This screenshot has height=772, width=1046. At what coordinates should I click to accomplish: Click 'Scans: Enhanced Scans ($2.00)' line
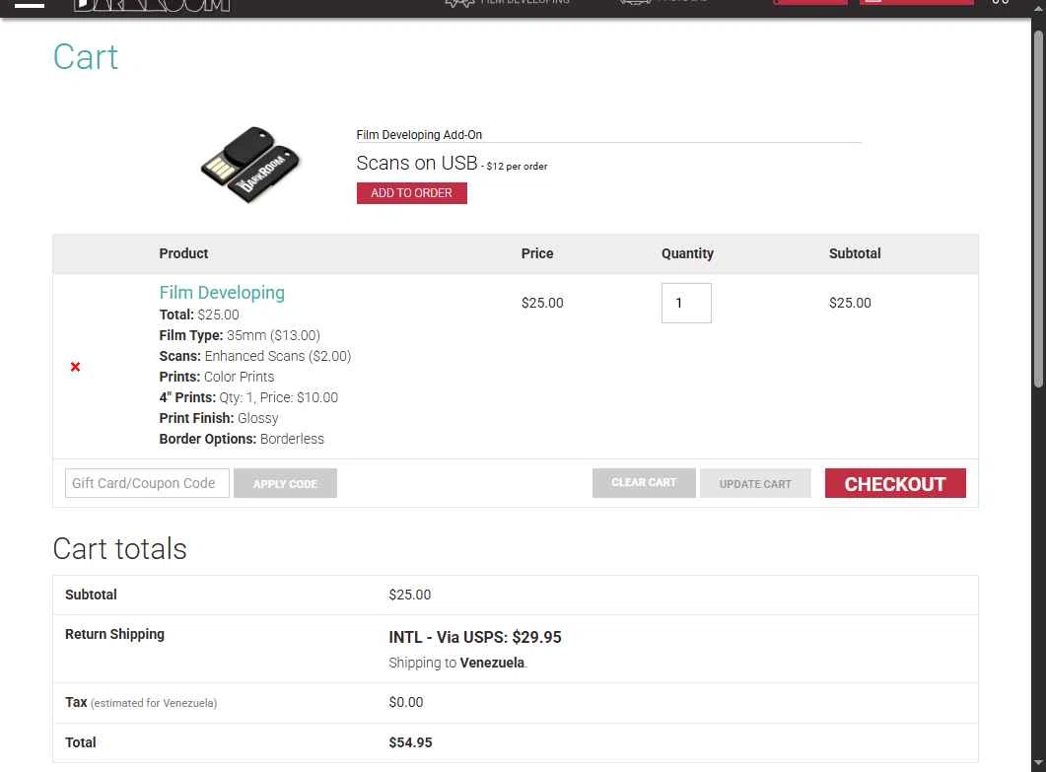click(254, 356)
